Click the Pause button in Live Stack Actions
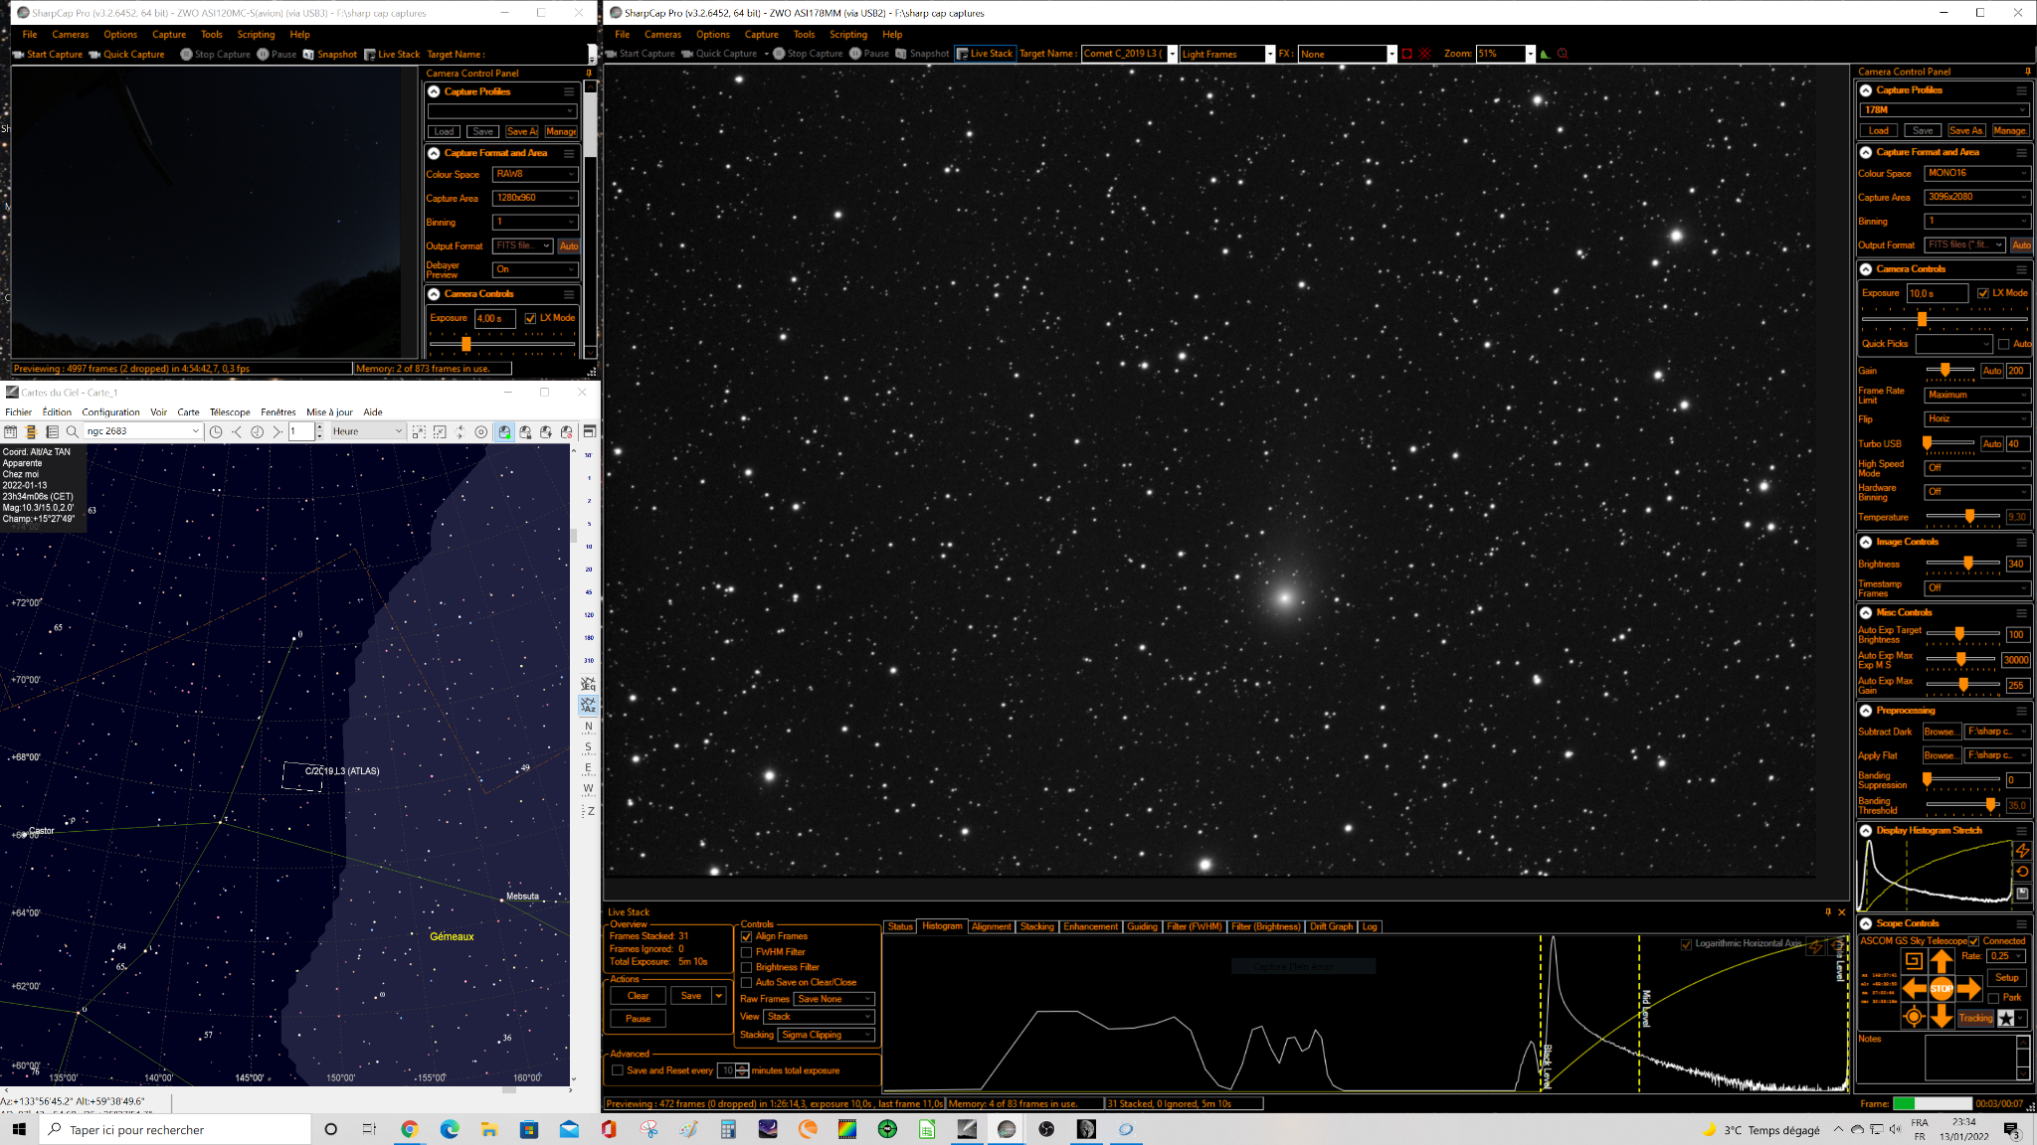 (638, 1019)
